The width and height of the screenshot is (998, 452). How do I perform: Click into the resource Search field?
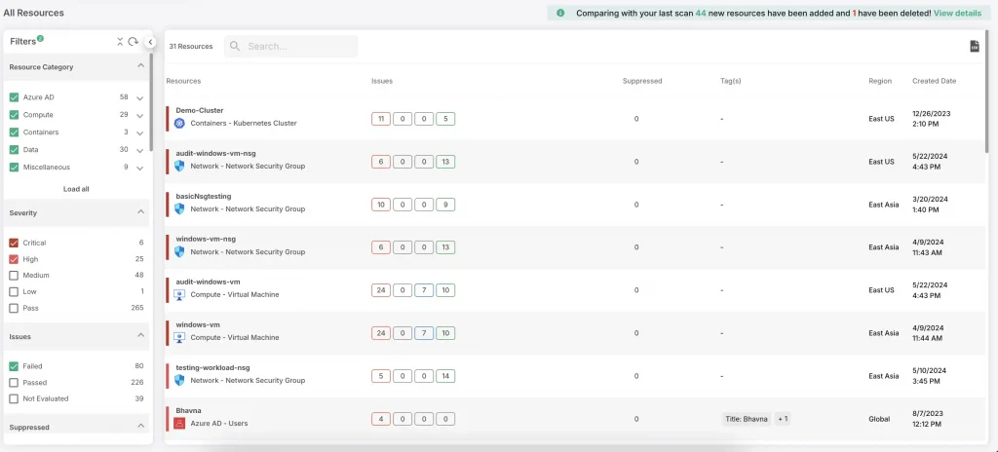click(x=297, y=47)
